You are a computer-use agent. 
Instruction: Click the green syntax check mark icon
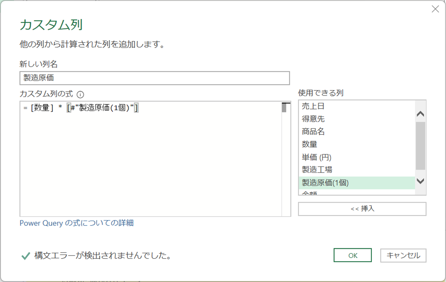(26, 256)
